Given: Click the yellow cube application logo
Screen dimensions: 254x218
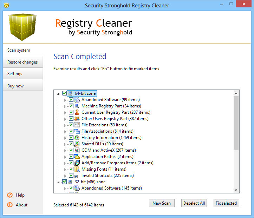Looking at the screenshot, I should coord(22,27).
